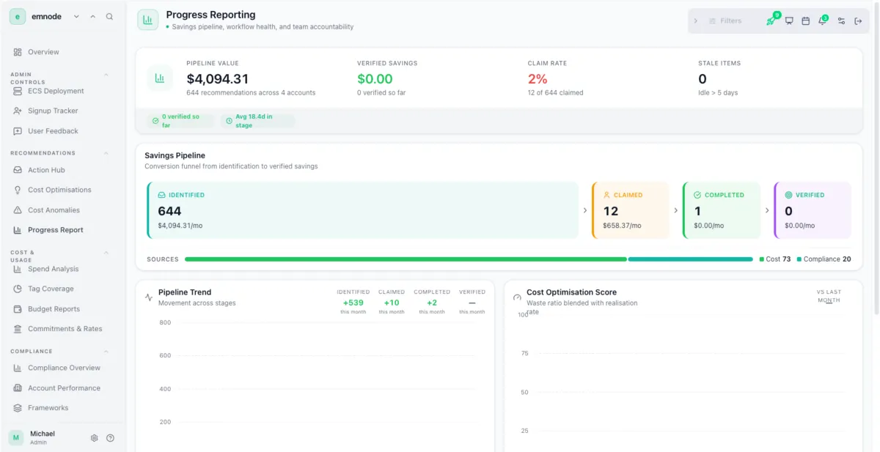Click the '+2' completed this month value

click(432, 303)
